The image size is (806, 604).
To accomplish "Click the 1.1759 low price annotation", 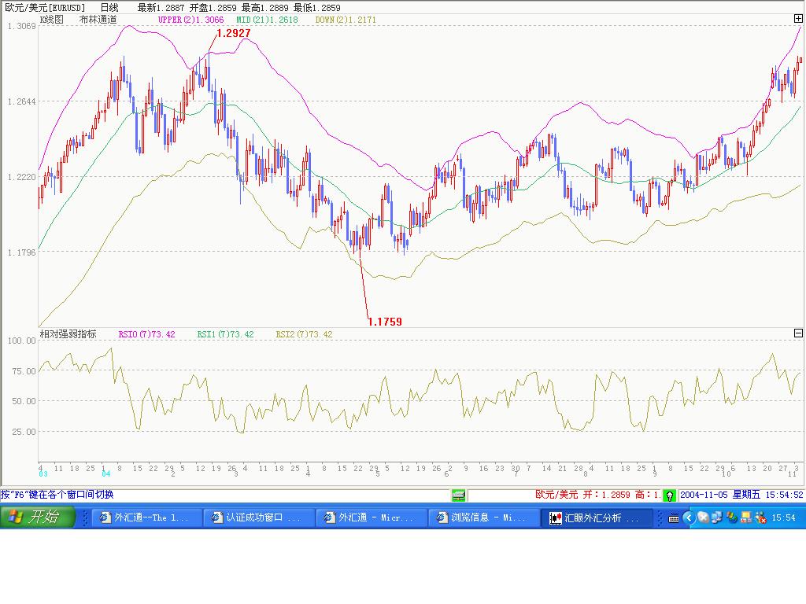I will (385, 322).
